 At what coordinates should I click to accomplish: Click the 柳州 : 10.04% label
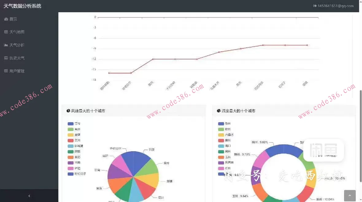325,199
